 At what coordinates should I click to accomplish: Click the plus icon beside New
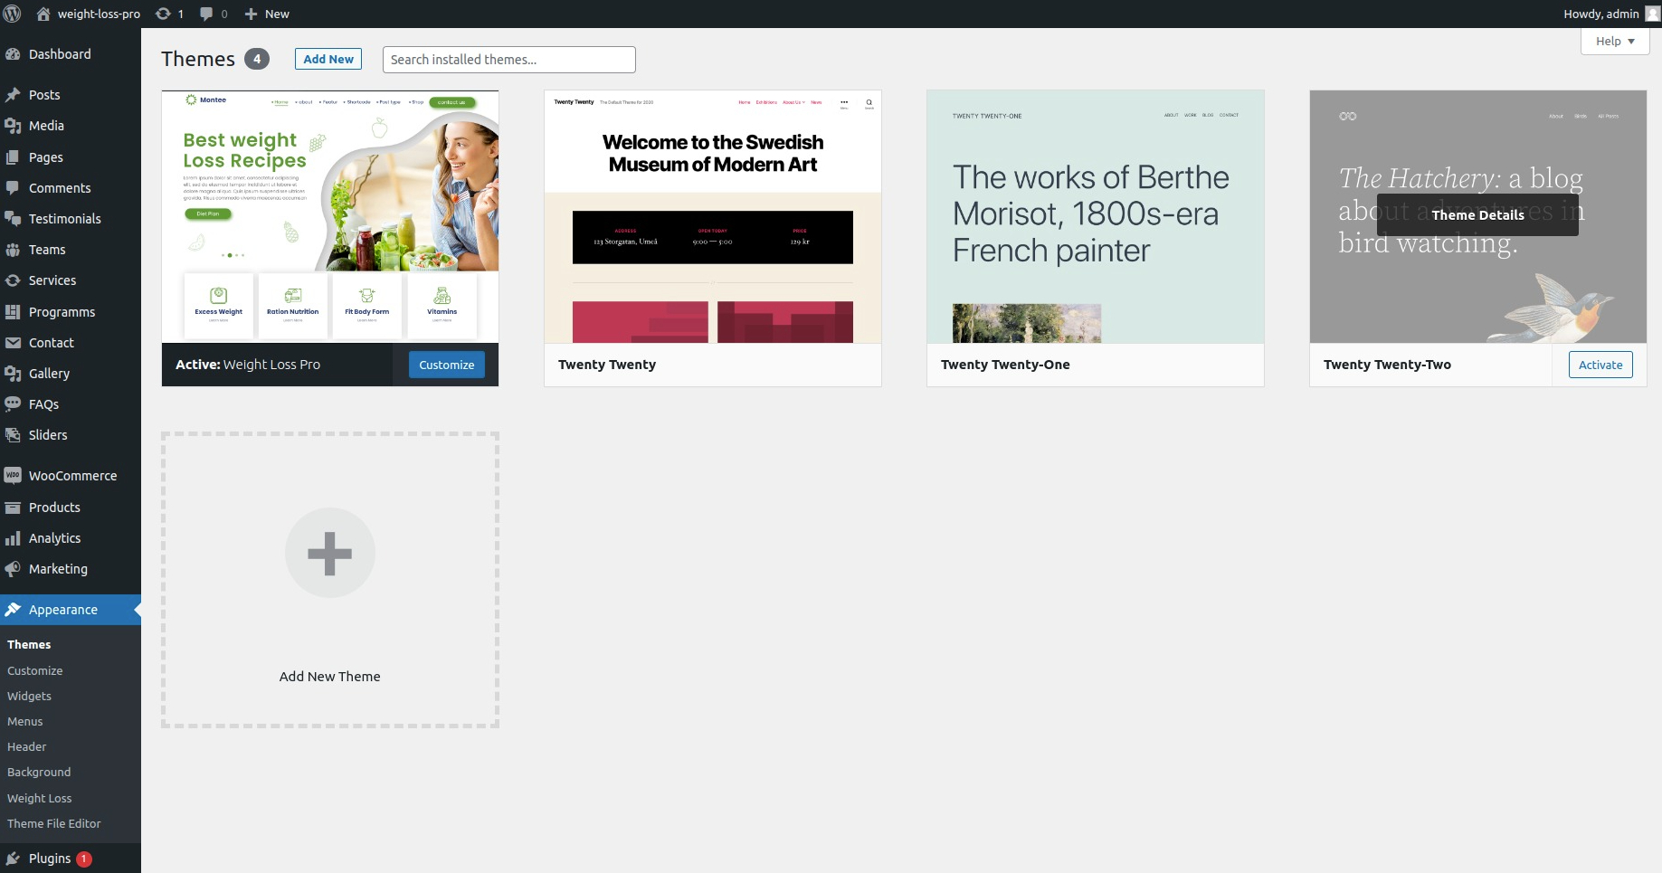[252, 14]
